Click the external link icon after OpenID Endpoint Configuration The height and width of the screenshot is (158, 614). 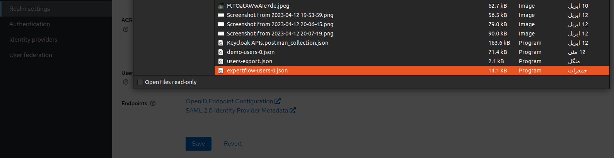coord(278,101)
